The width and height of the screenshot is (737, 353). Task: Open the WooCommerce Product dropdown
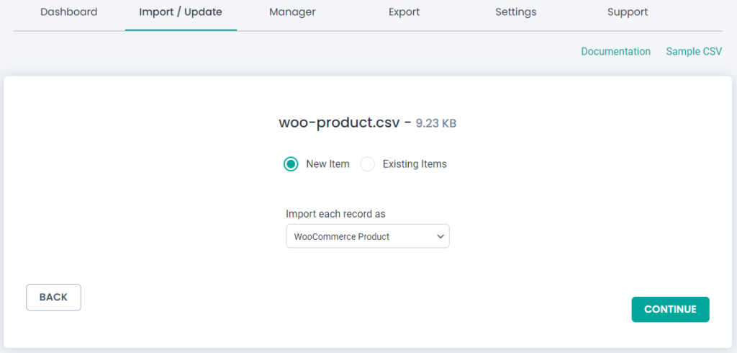[368, 236]
